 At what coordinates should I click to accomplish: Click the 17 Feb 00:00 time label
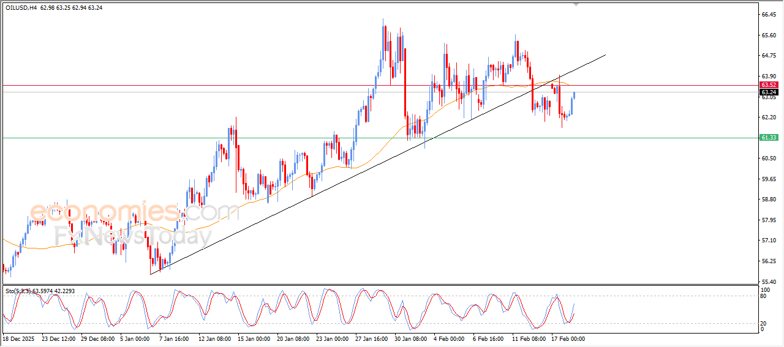click(568, 338)
